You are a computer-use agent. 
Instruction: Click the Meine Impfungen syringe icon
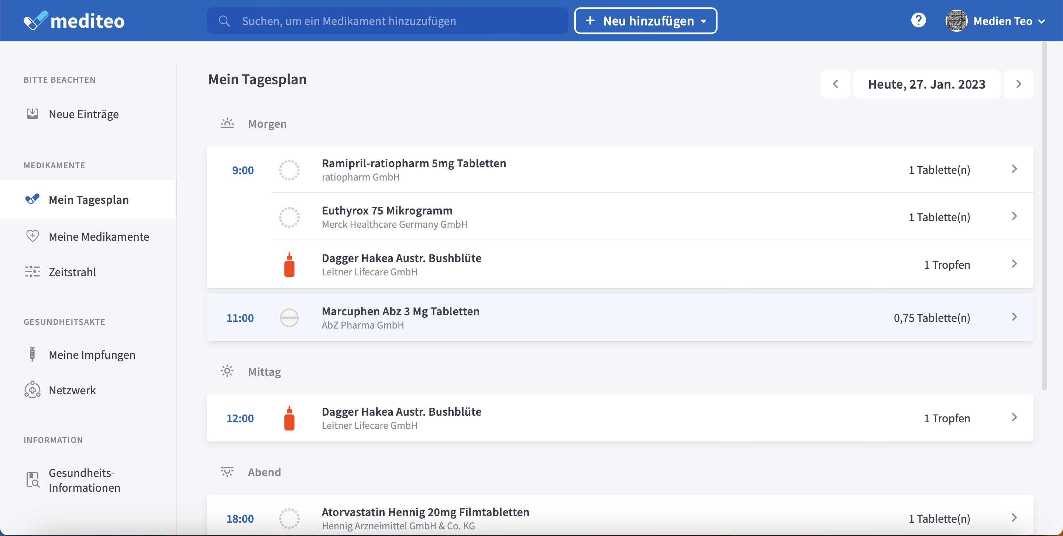click(32, 354)
